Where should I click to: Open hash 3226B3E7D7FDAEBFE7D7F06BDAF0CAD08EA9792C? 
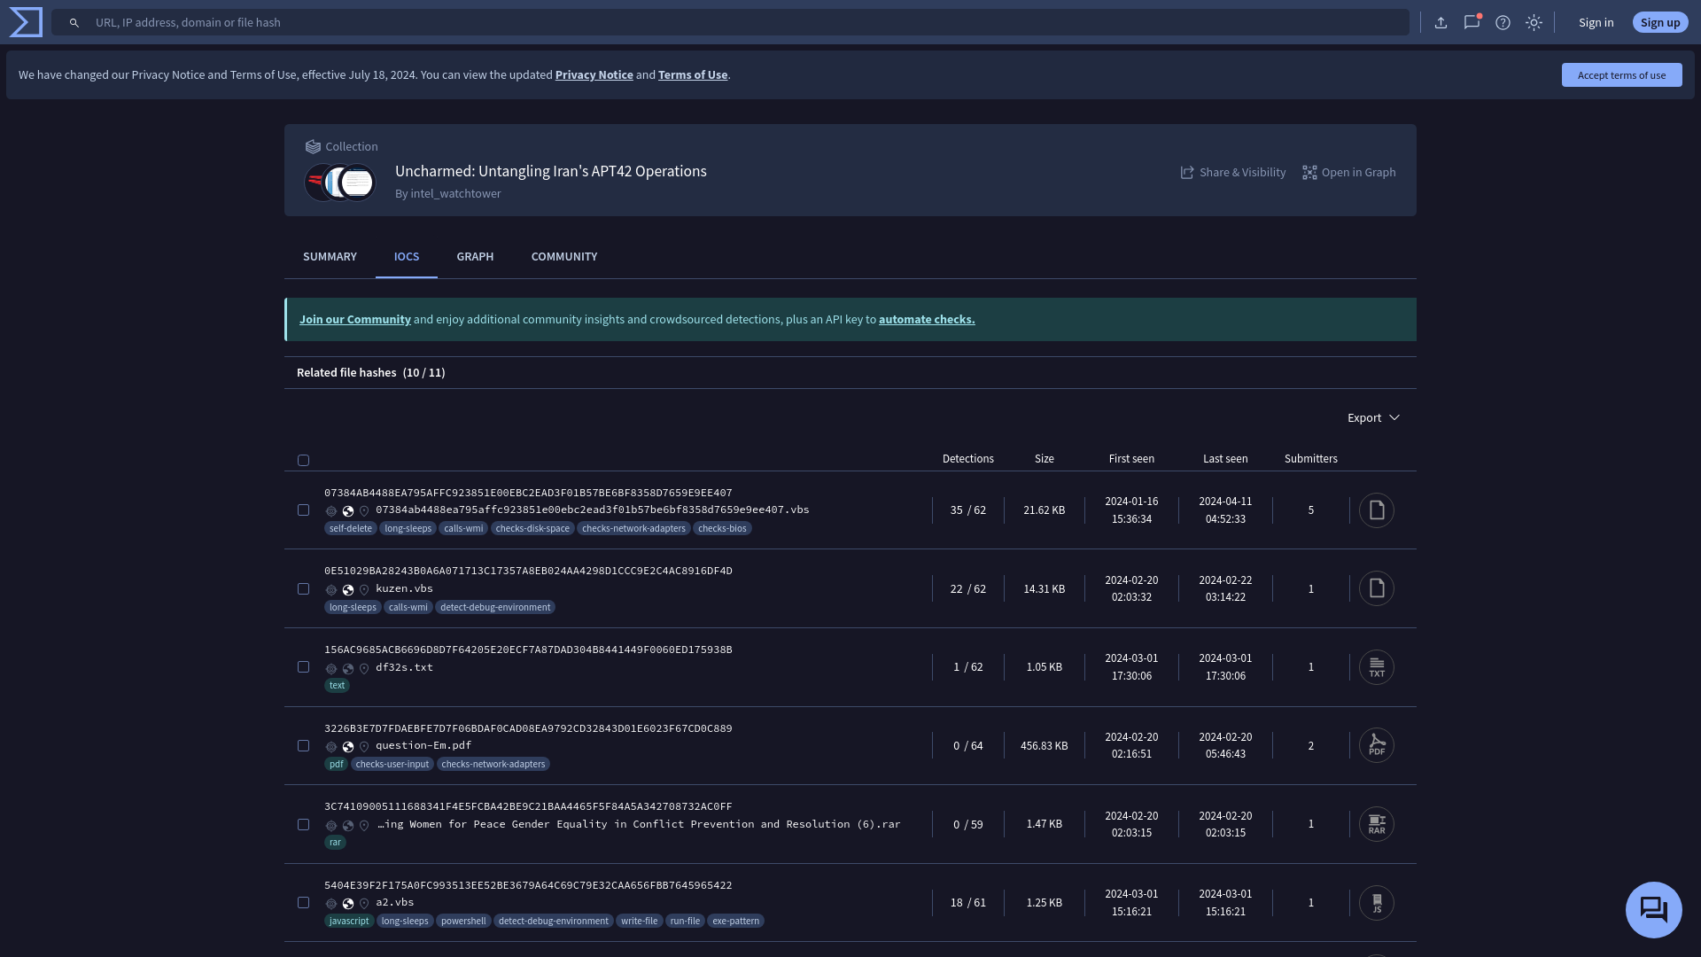528,729
